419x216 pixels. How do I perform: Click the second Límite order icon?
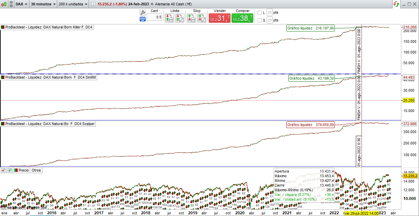pyautogui.click(x=179, y=18)
